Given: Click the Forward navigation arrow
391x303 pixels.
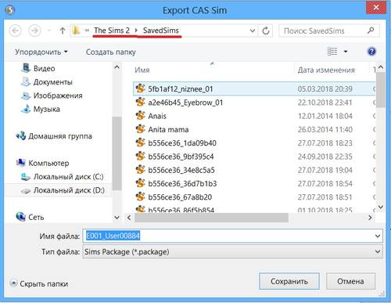Looking at the screenshot, I should click(34, 31).
